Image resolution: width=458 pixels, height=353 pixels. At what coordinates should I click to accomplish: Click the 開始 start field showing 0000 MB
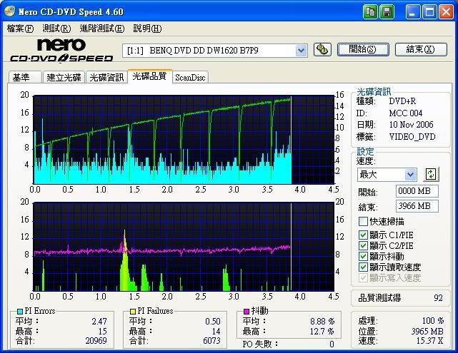coord(417,191)
